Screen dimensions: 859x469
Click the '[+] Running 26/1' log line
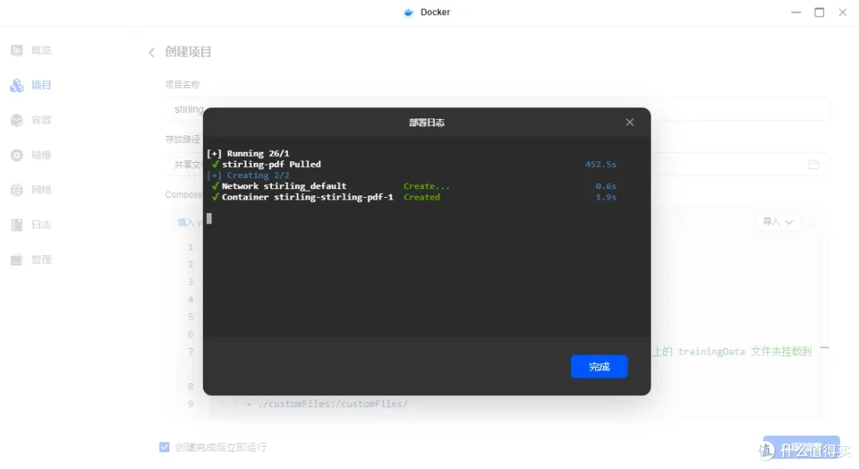(x=247, y=153)
